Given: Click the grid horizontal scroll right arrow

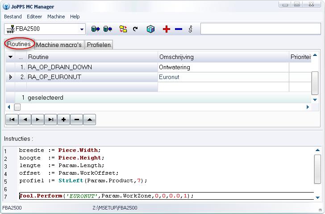Looking at the screenshot, I should (308, 107).
